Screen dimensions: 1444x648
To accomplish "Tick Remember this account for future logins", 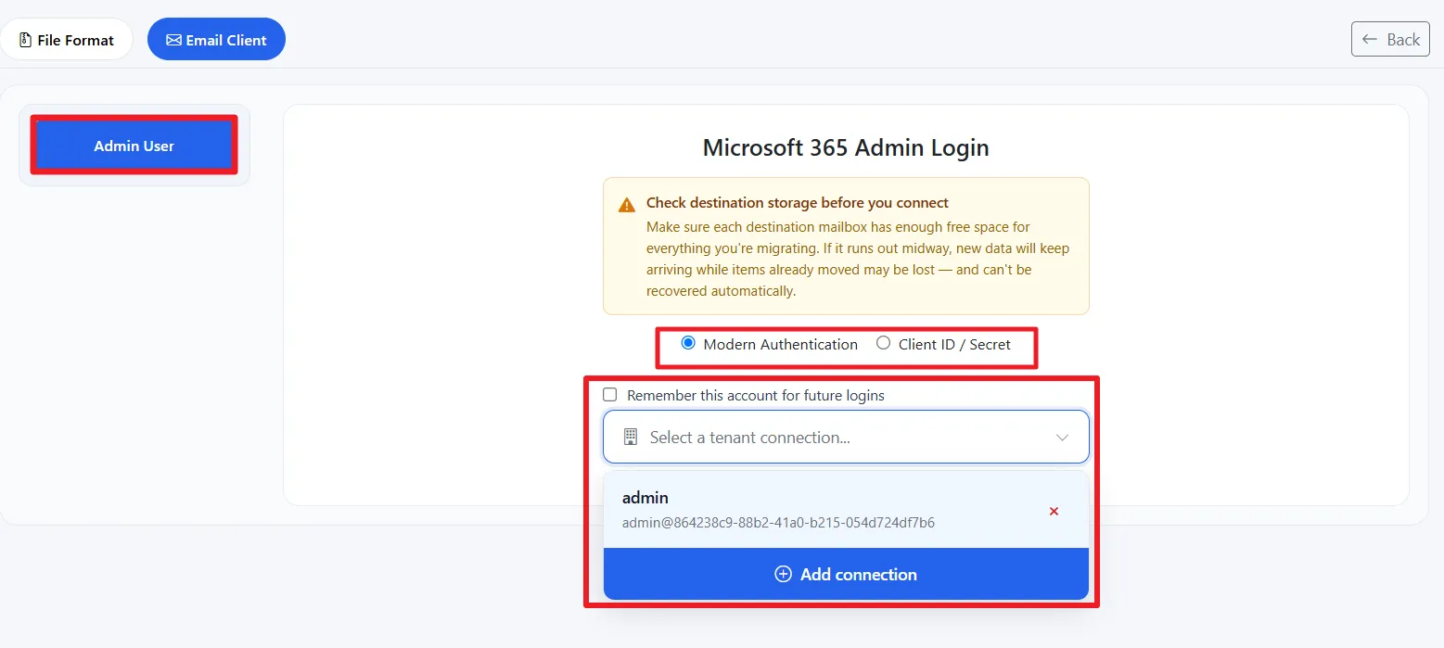I will tap(610, 395).
